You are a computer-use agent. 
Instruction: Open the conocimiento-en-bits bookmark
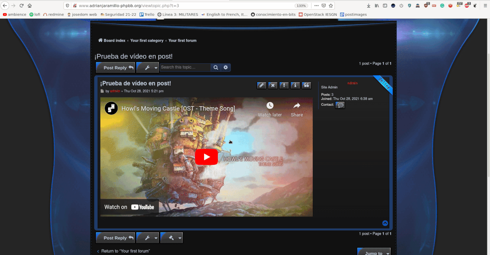click(x=273, y=15)
